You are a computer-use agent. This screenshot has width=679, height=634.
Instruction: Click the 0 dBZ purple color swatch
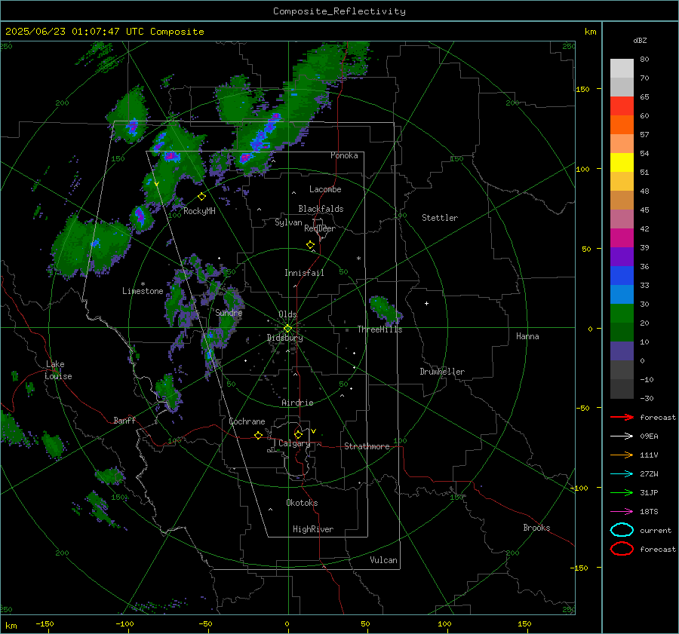[622, 351]
